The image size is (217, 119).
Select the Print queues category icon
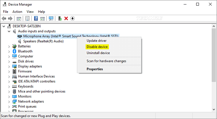point(14,107)
